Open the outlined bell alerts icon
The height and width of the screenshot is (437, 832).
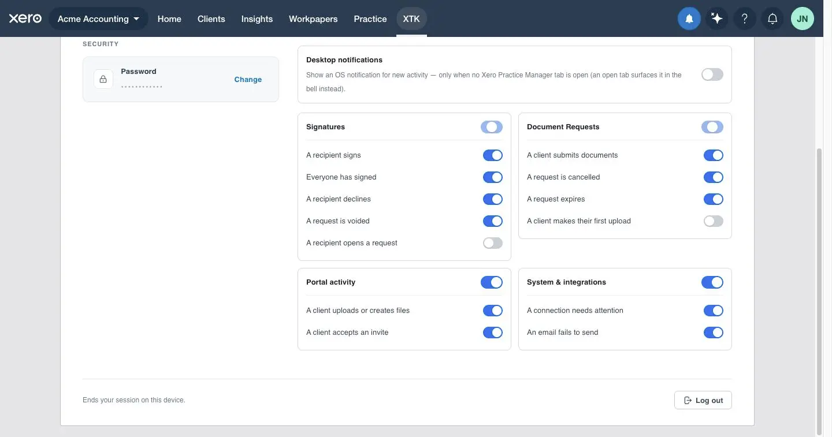(772, 18)
